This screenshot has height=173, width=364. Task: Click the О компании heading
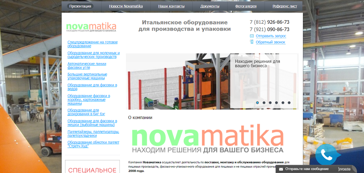click(x=140, y=118)
